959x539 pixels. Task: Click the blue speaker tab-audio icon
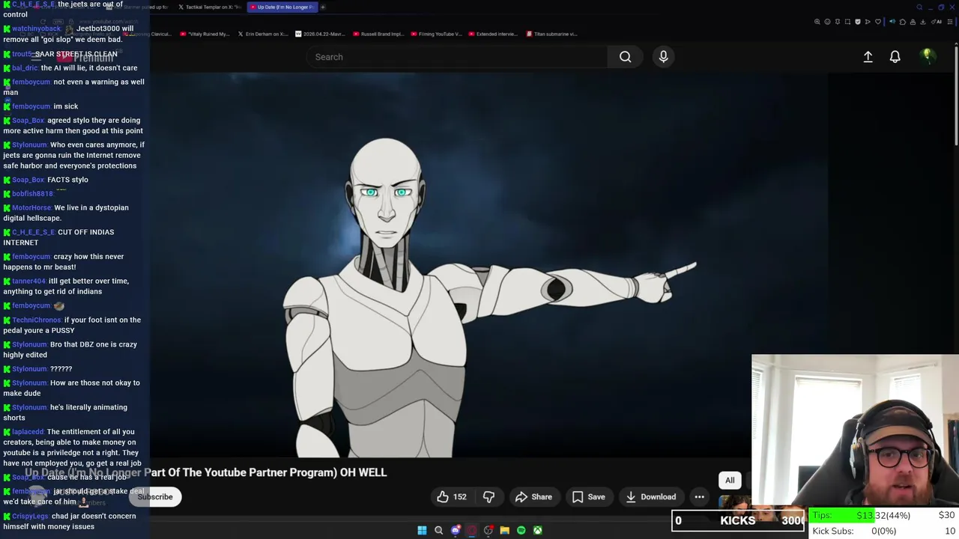click(892, 22)
